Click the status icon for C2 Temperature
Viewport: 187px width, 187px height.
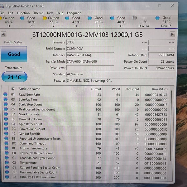coord(7,162)
